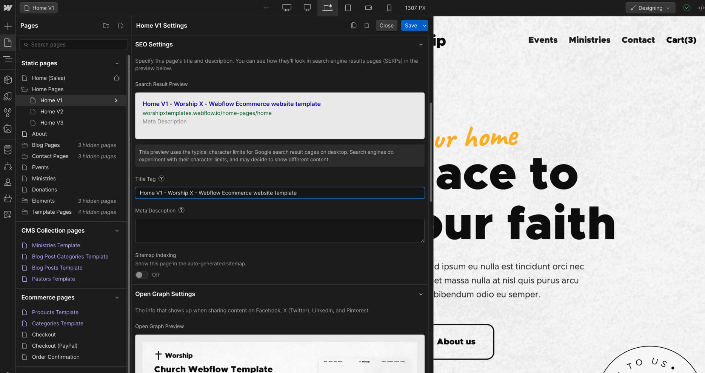Open the Apps panel

click(x=8, y=214)
